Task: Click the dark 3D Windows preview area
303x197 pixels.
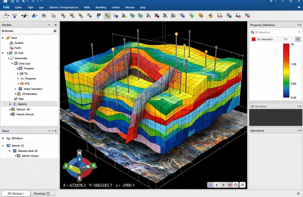Action: pyautogui.click(x=275, y=118)
